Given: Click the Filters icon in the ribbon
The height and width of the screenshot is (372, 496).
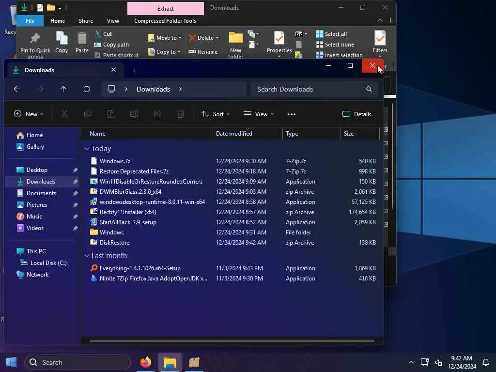Looking at the screenshot, I should (x=380, y=38).
